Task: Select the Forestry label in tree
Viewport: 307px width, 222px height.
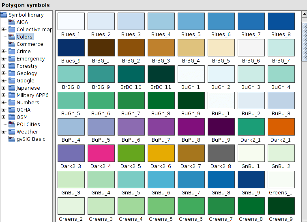Action: point(27,66)
